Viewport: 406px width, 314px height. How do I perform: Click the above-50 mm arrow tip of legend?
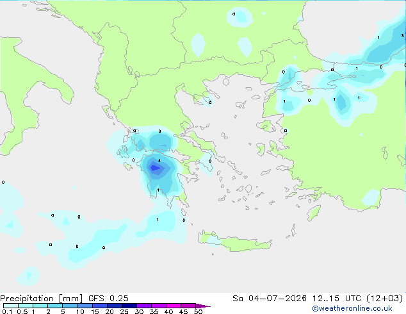click(203, 306)
